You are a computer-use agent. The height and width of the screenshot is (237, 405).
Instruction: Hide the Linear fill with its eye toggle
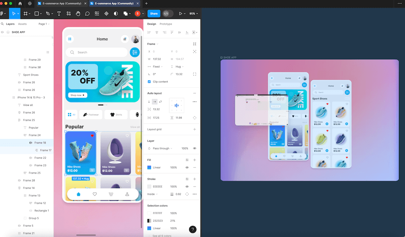(x=187, y=167)
